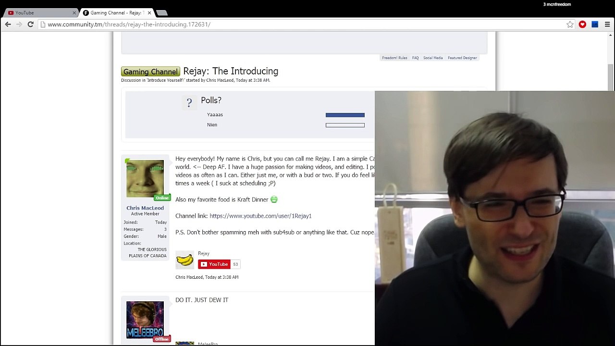The height and width of the screenshot is (346, 615).
Task: Click the Yaaaas blue result bar
Action: coord(345,115)
